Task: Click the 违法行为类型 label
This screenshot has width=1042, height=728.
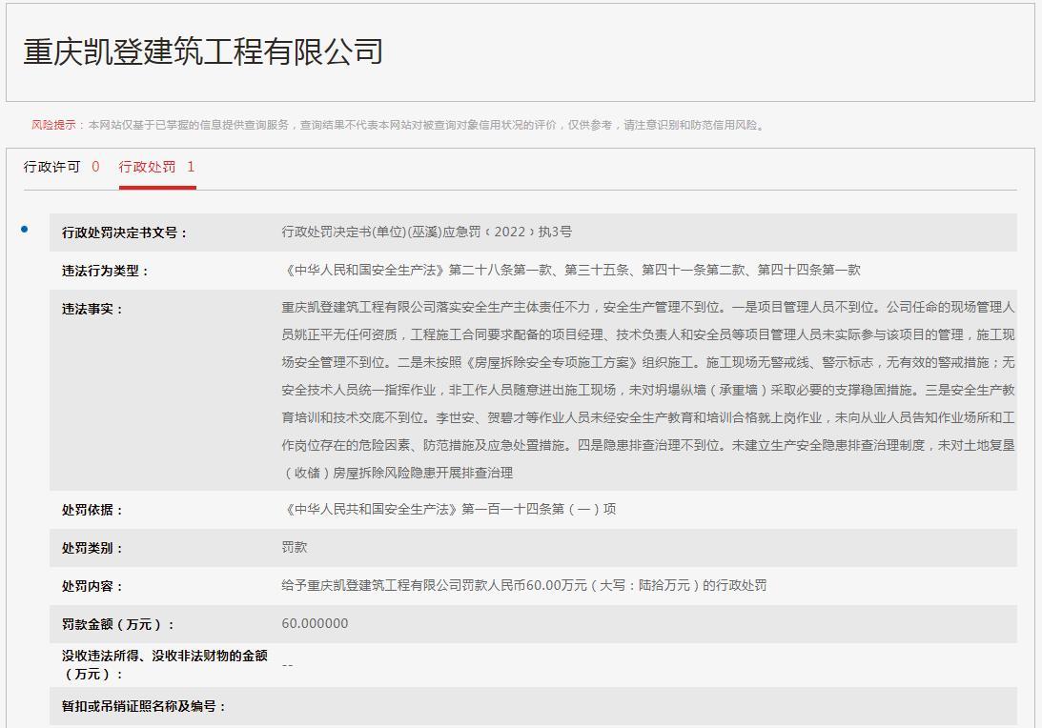Action: (105, 271)
